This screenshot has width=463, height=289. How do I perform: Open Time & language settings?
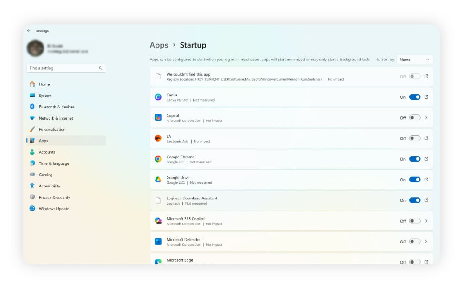[x=66, y=163]
